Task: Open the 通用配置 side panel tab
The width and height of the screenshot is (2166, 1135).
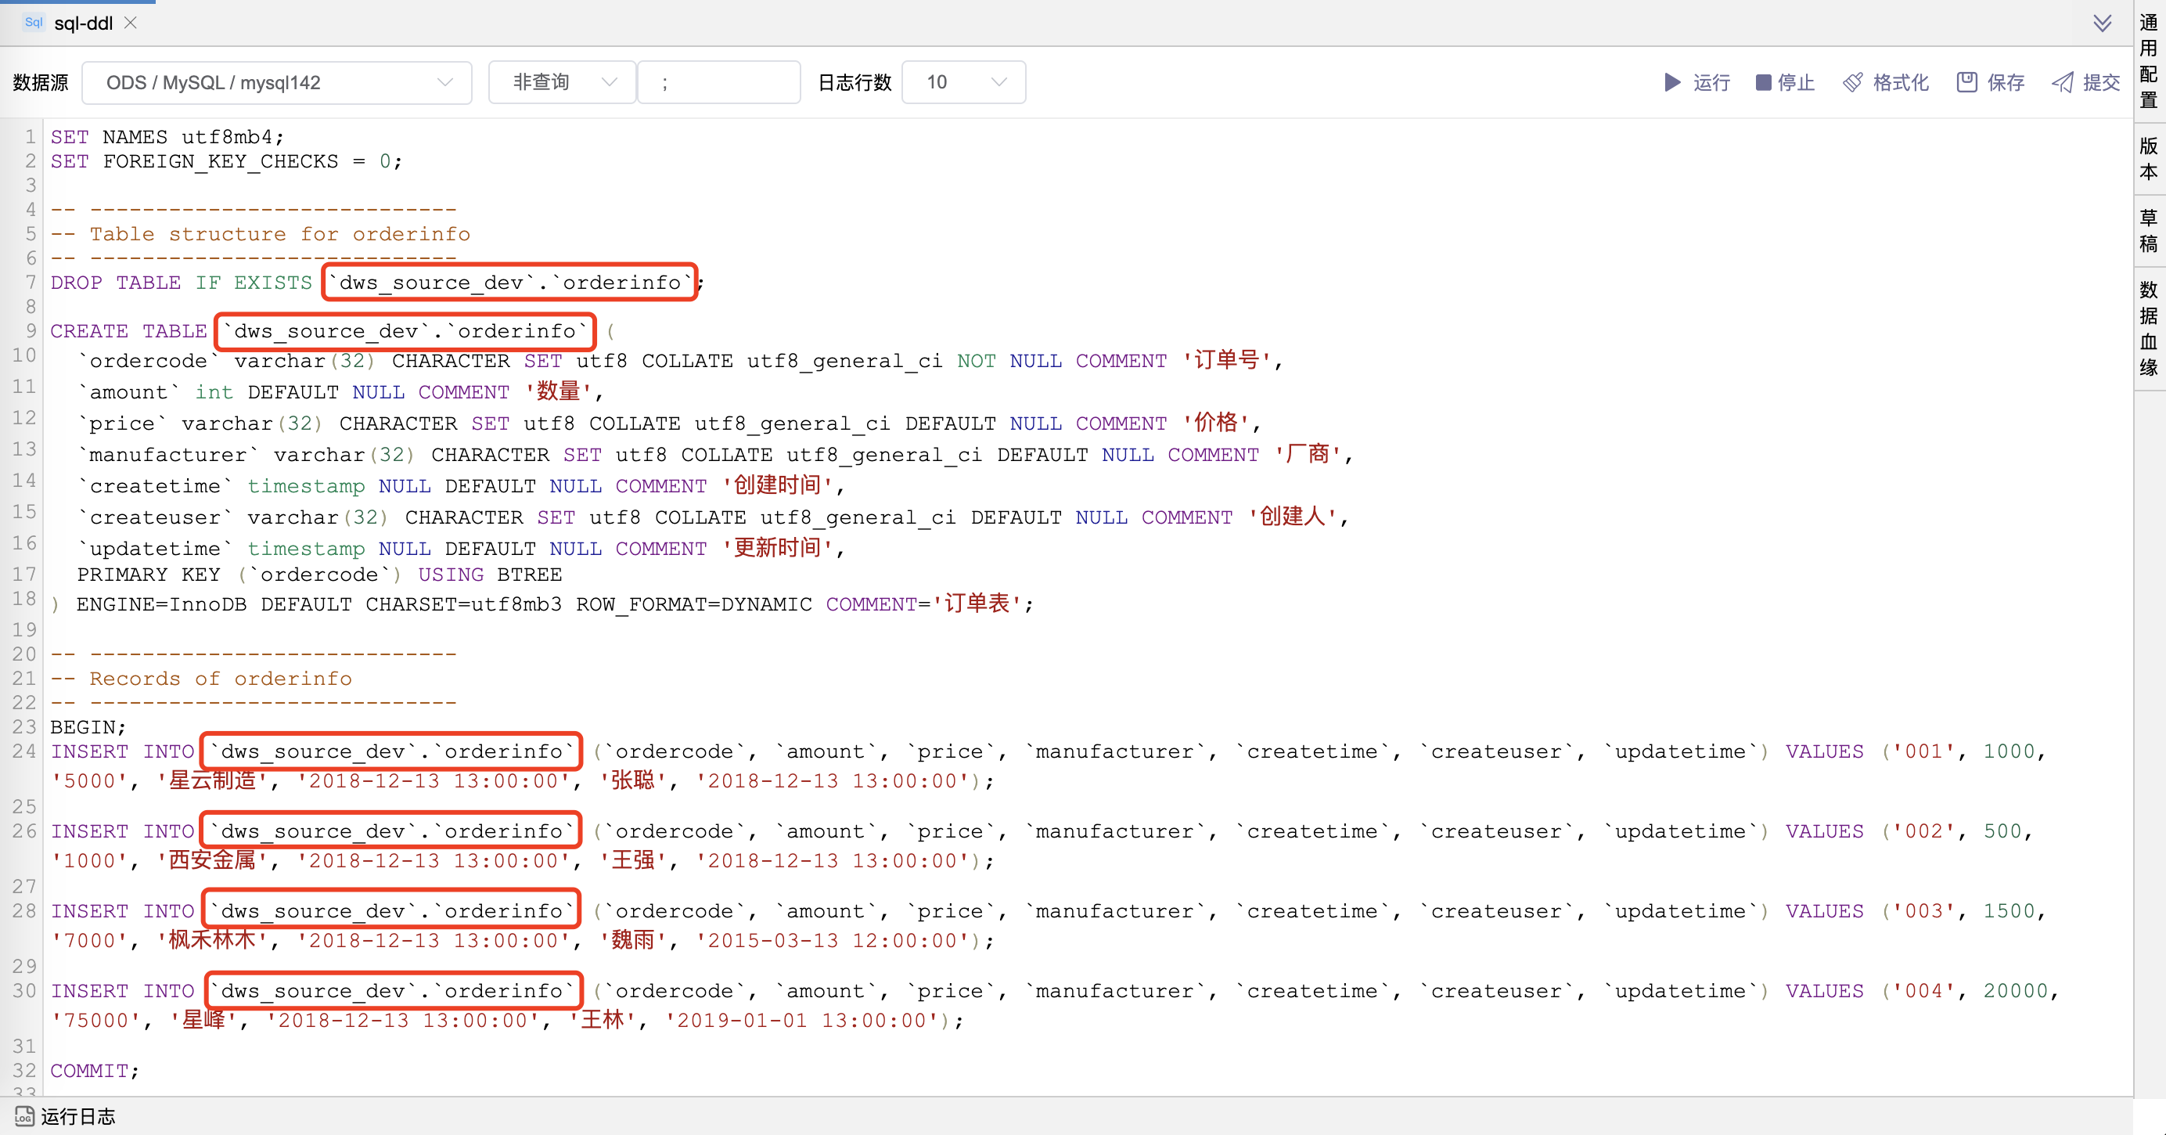Action: pos(2148,60)
